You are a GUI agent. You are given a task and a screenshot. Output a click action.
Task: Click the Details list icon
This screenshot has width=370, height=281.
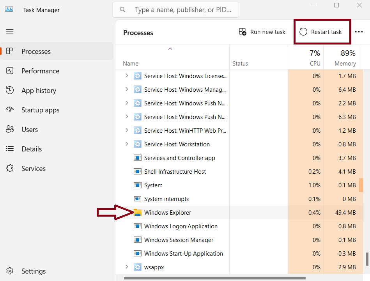[x=10, y=149]
